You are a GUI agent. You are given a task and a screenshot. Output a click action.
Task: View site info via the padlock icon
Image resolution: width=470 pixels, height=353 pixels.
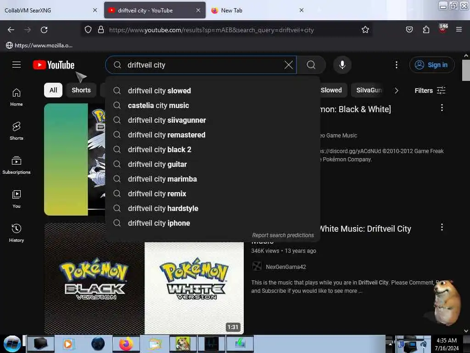(101, 30)
